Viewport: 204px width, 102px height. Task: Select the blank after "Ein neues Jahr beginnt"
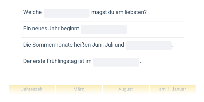tap(104, 29)
